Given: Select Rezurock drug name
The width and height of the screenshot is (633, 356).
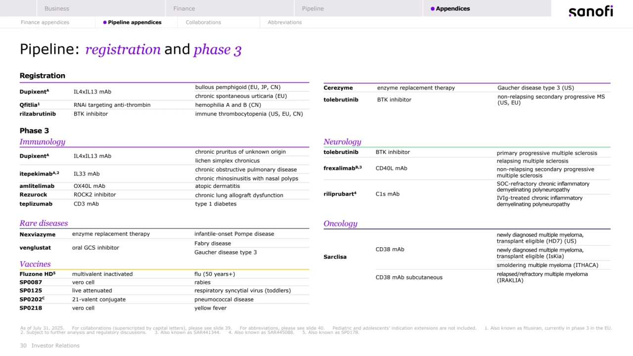Looking at the screenshot, I should coord(33,195).
